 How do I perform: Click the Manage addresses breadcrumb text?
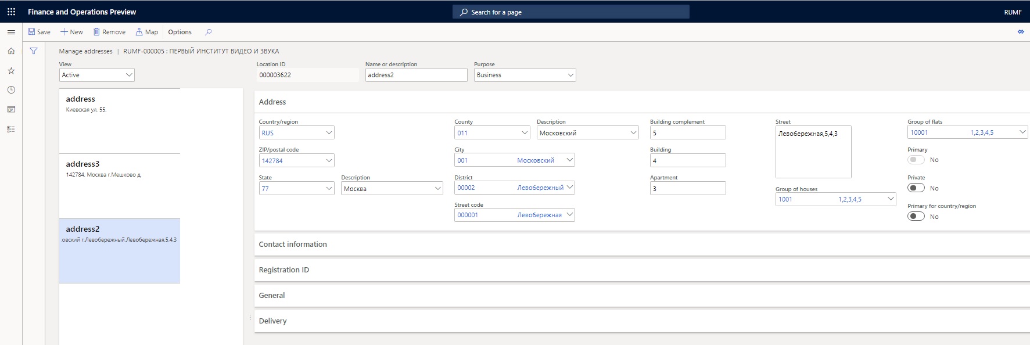point(86,51)
